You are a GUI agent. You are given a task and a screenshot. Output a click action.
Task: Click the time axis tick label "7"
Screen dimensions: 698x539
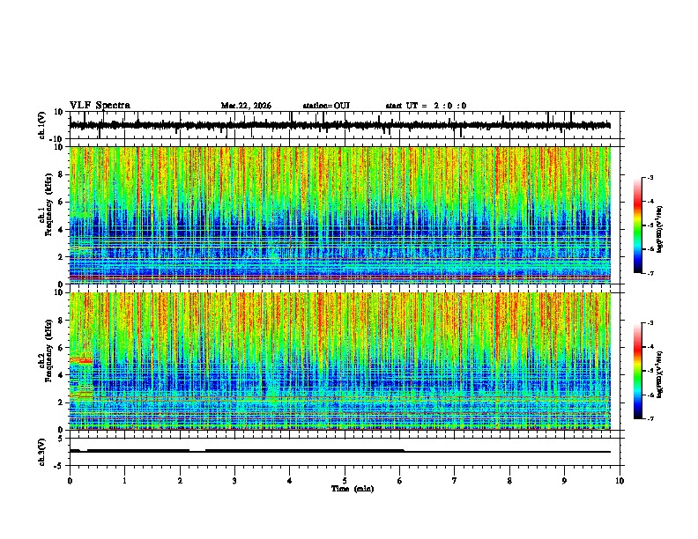[x=455, y=481]
